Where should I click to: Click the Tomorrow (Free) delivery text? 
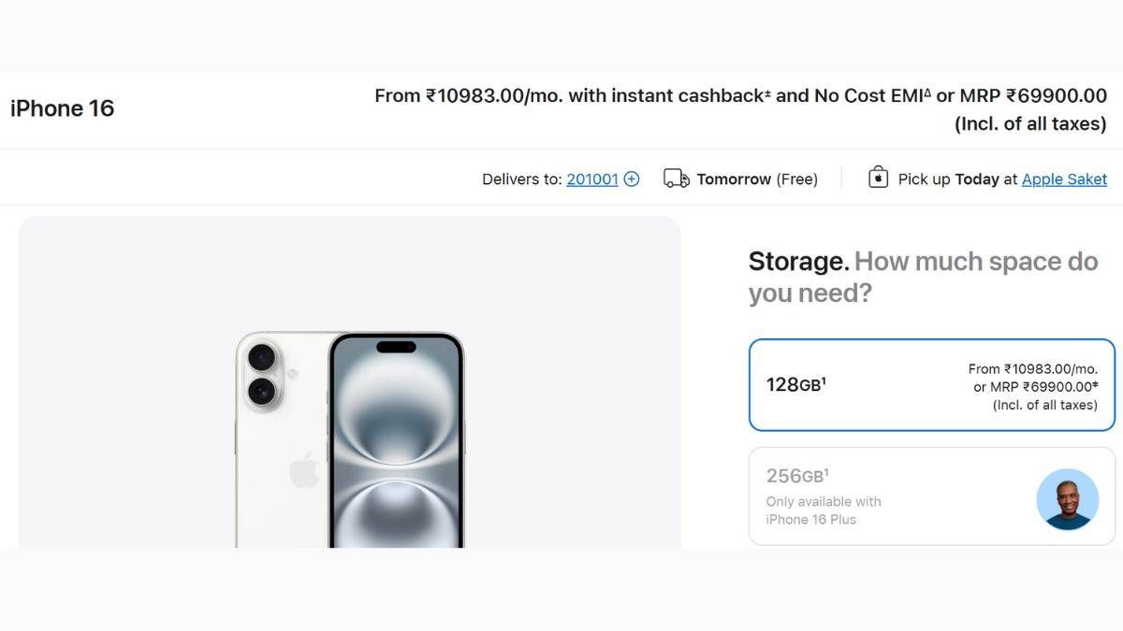point(756,179)
